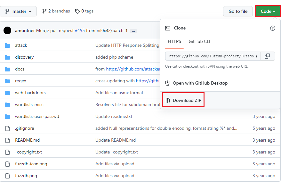Viewport: 281px width, 182px height.
Task: Open commit 'added Null representations' message
Action: click(x=166, y=128)
